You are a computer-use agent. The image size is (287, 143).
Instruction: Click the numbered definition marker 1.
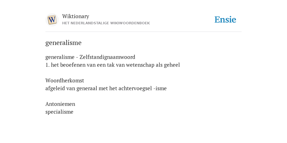click(47, 65)
